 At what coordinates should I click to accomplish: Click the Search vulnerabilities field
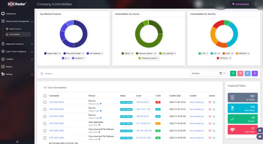coord(114,73)
